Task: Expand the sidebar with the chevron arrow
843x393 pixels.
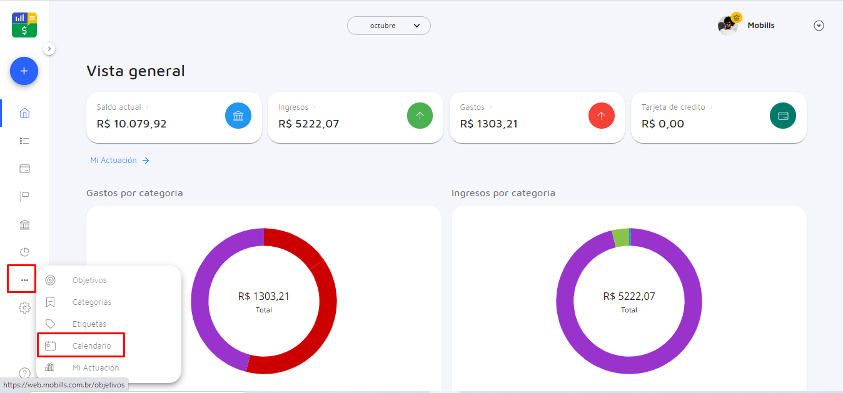Action: (49, 49)
